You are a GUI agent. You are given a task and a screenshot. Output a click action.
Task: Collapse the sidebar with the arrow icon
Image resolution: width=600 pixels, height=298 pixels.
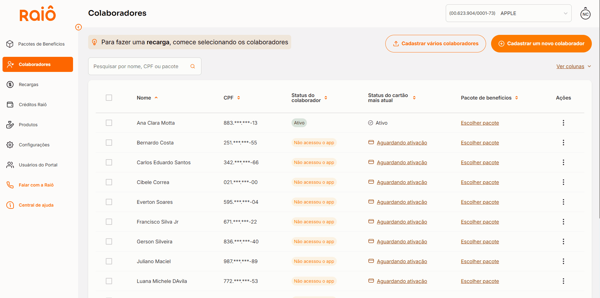pyautogui.click(x=78, y=27)
